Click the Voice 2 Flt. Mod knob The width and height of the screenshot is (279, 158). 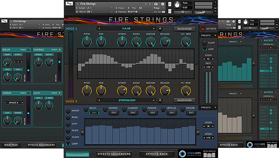186,90
